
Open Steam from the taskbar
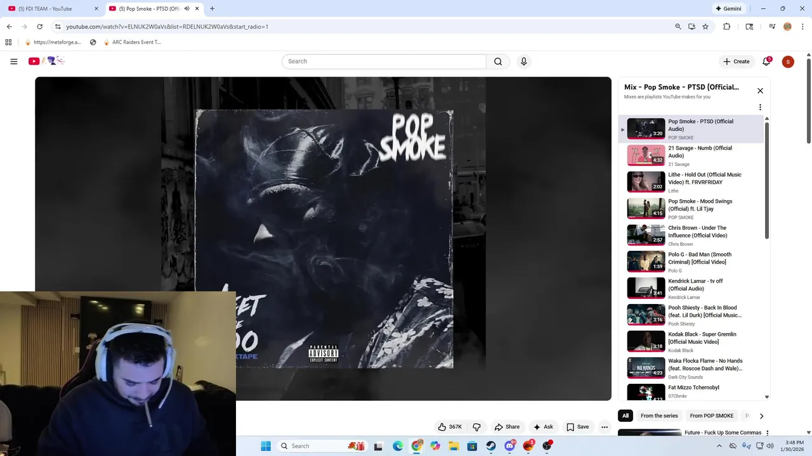[491, 446]
